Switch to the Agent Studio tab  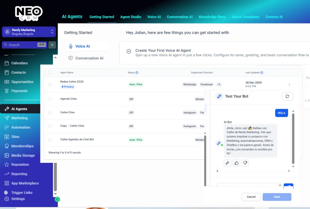131,17
